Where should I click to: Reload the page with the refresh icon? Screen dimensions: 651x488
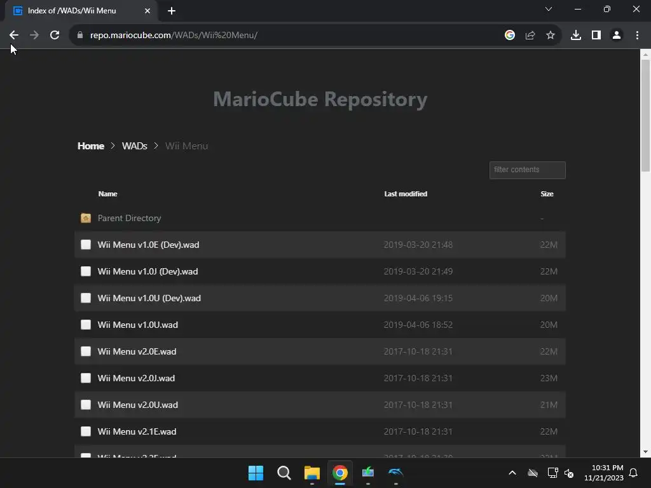[x=55, y=36]
